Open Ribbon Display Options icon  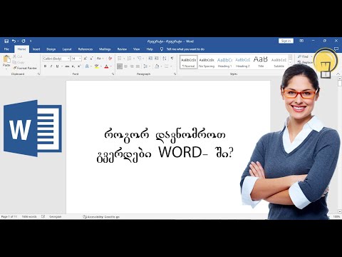(x=301, y=41)
